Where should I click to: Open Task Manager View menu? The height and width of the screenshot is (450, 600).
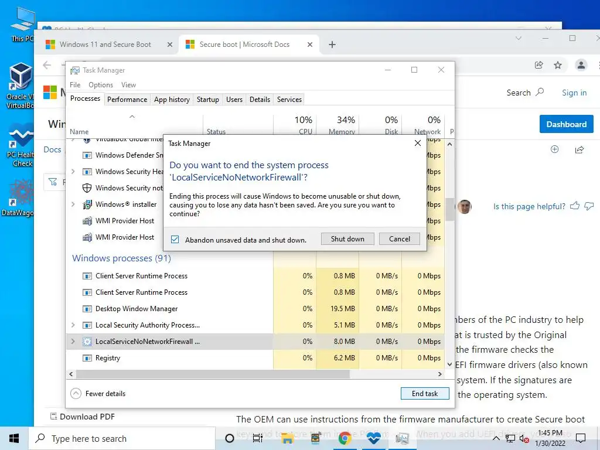(x=128, y=84)
